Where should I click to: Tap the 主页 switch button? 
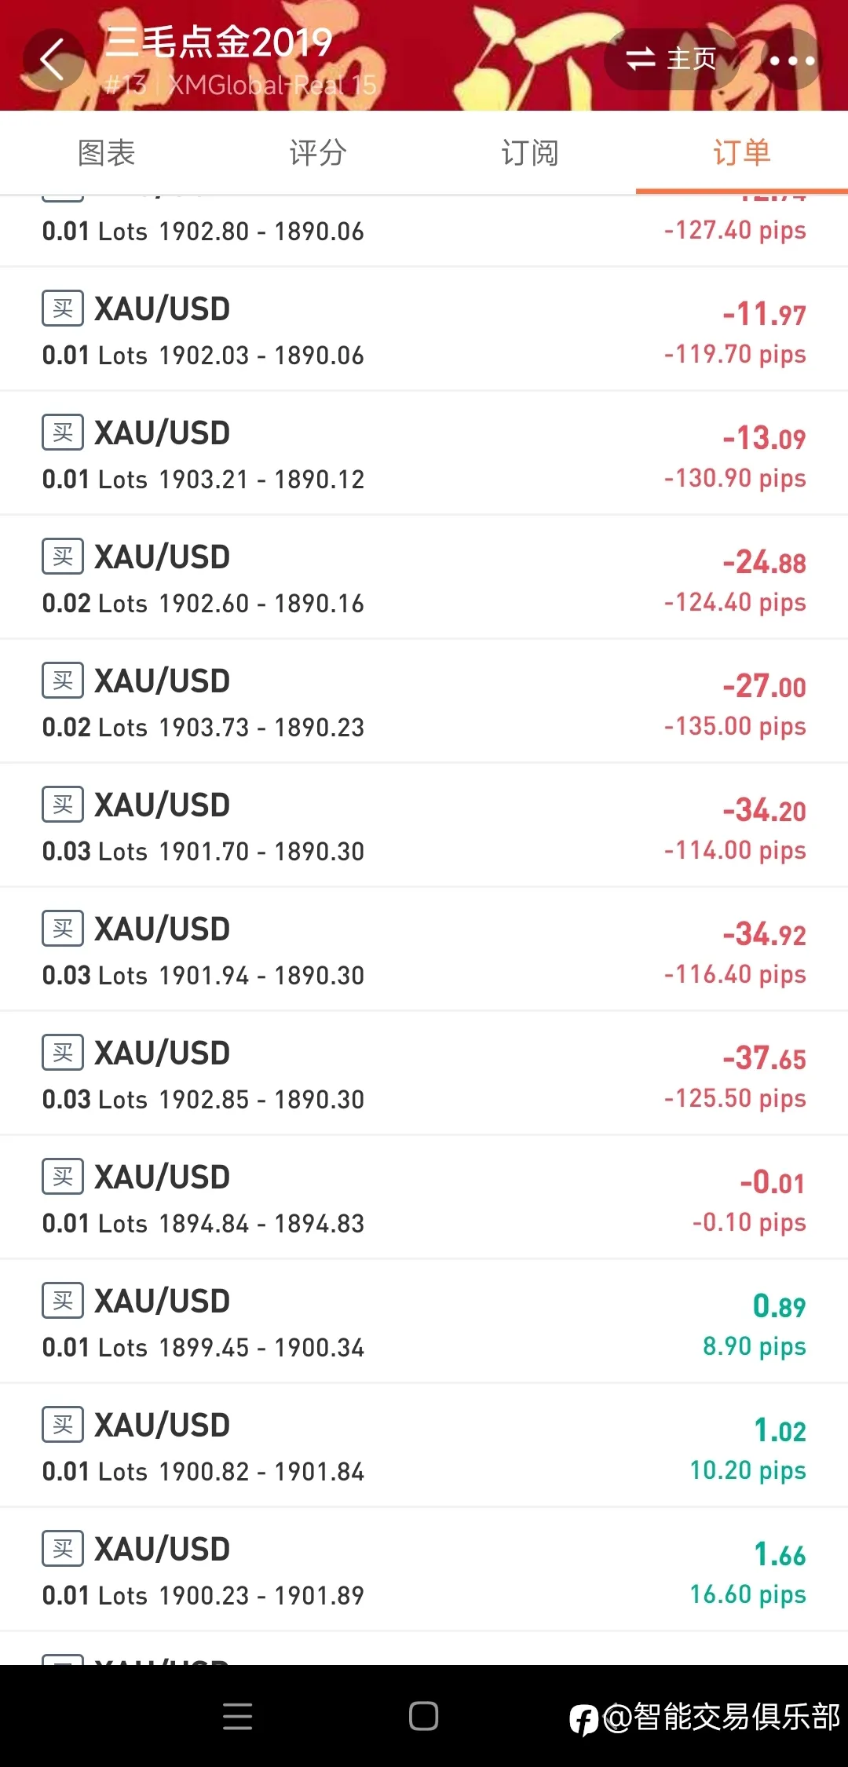(671, 59)
